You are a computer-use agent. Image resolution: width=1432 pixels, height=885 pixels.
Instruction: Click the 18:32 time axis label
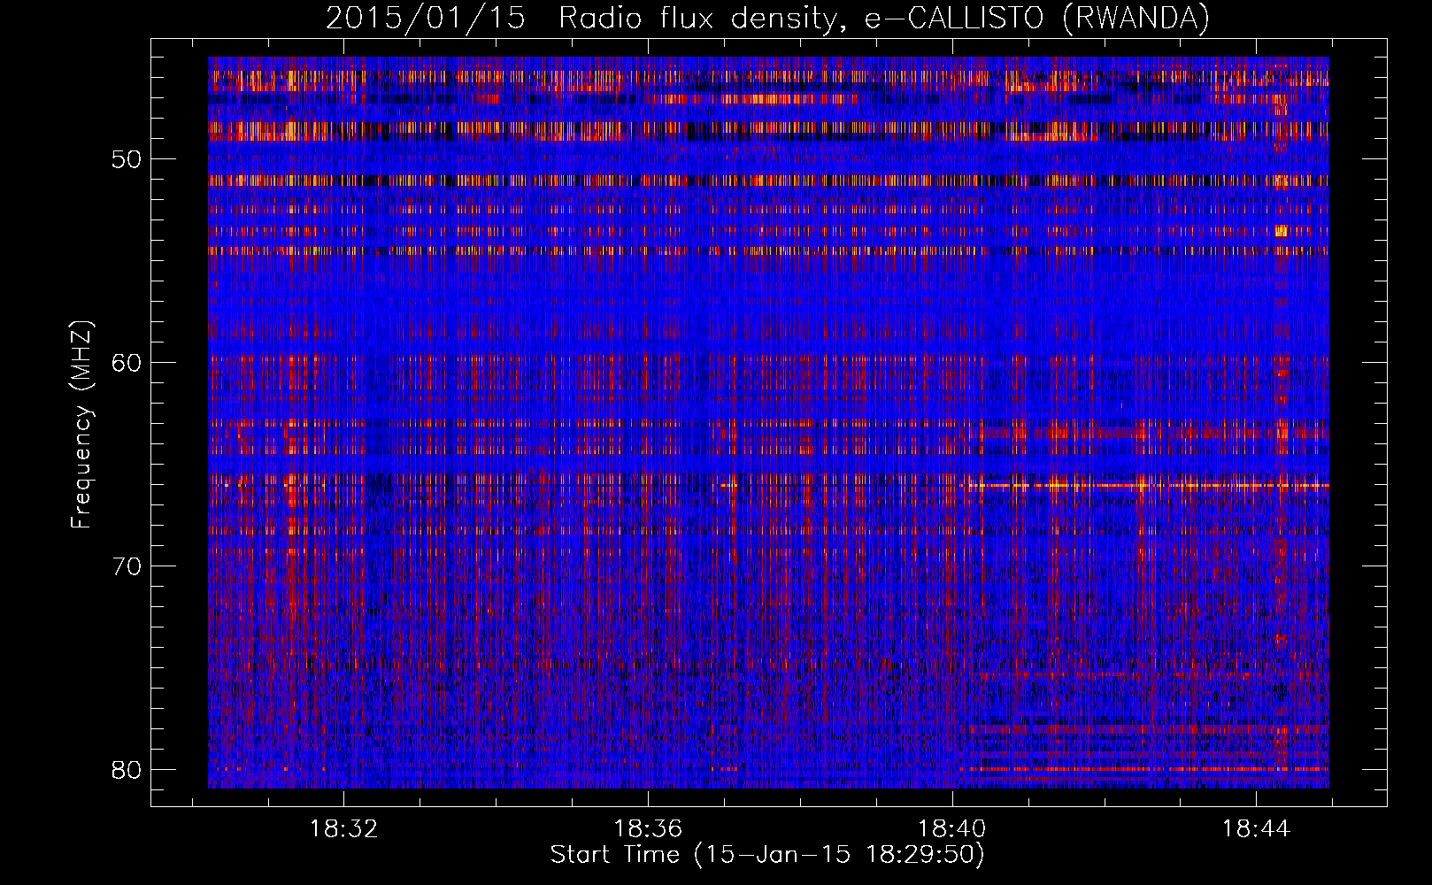click(x=343, y=829)
